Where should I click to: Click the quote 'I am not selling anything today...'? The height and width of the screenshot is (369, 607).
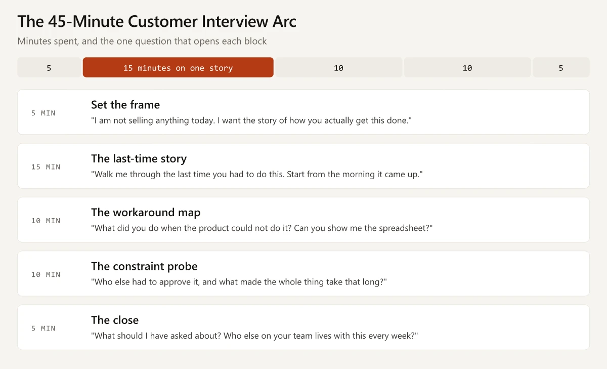[251, 120]
